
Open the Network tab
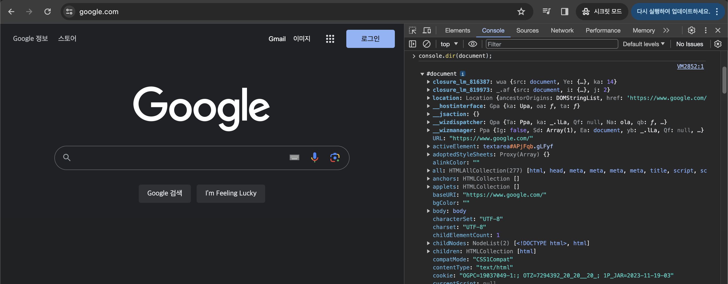pyautogui.click(x=562, y=31)
